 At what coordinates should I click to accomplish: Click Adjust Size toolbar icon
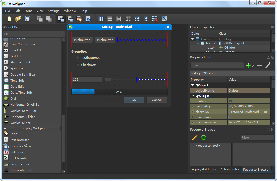tap(164, 19)
